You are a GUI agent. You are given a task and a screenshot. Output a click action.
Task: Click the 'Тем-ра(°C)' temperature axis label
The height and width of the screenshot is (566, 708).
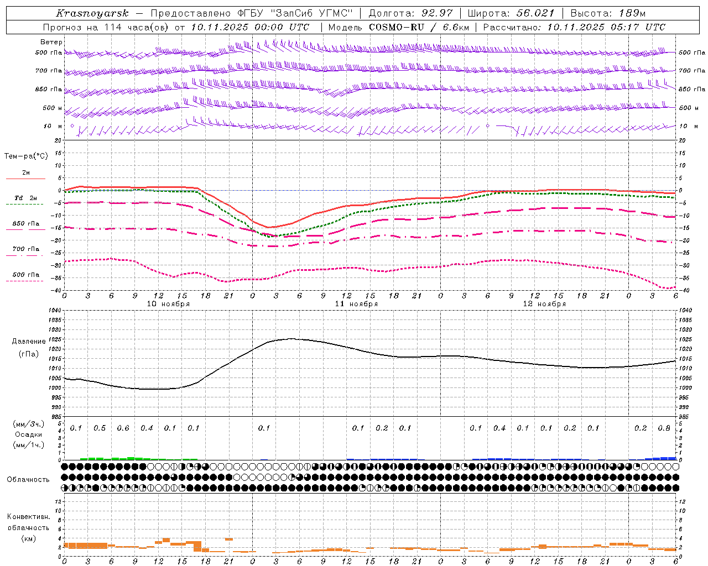click(26, 156)
